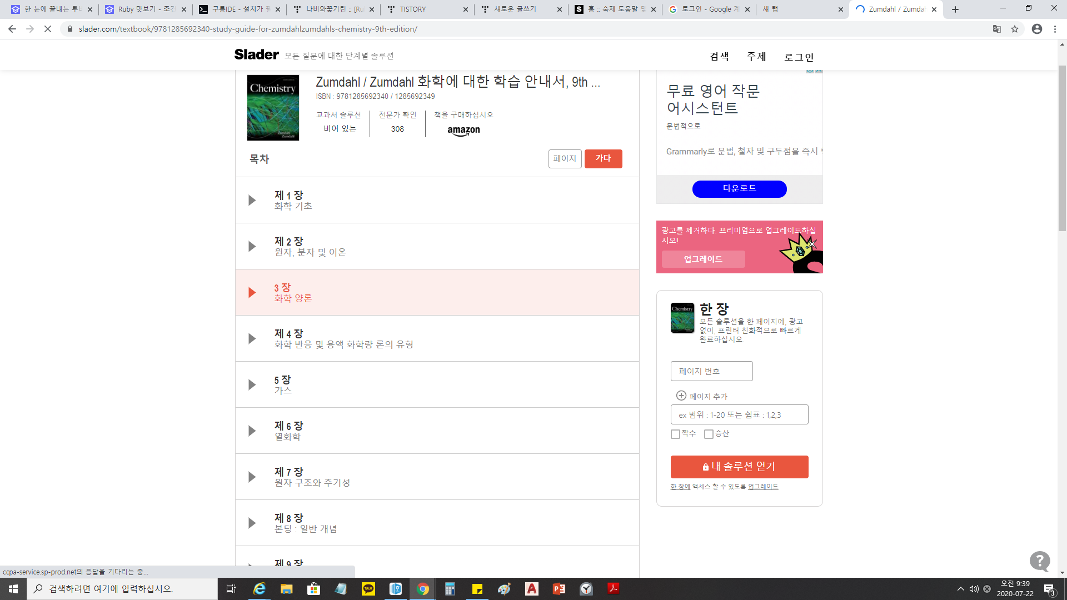1067x600 pixels.
Task: Open KakaoTalk from the taskbar
Action: pyautogui.click(x=368, y=589)
